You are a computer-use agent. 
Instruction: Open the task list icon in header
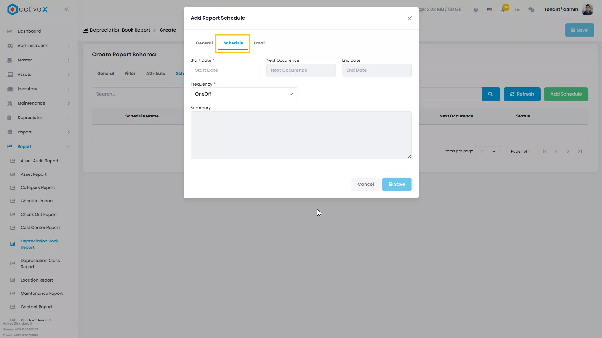518,10
